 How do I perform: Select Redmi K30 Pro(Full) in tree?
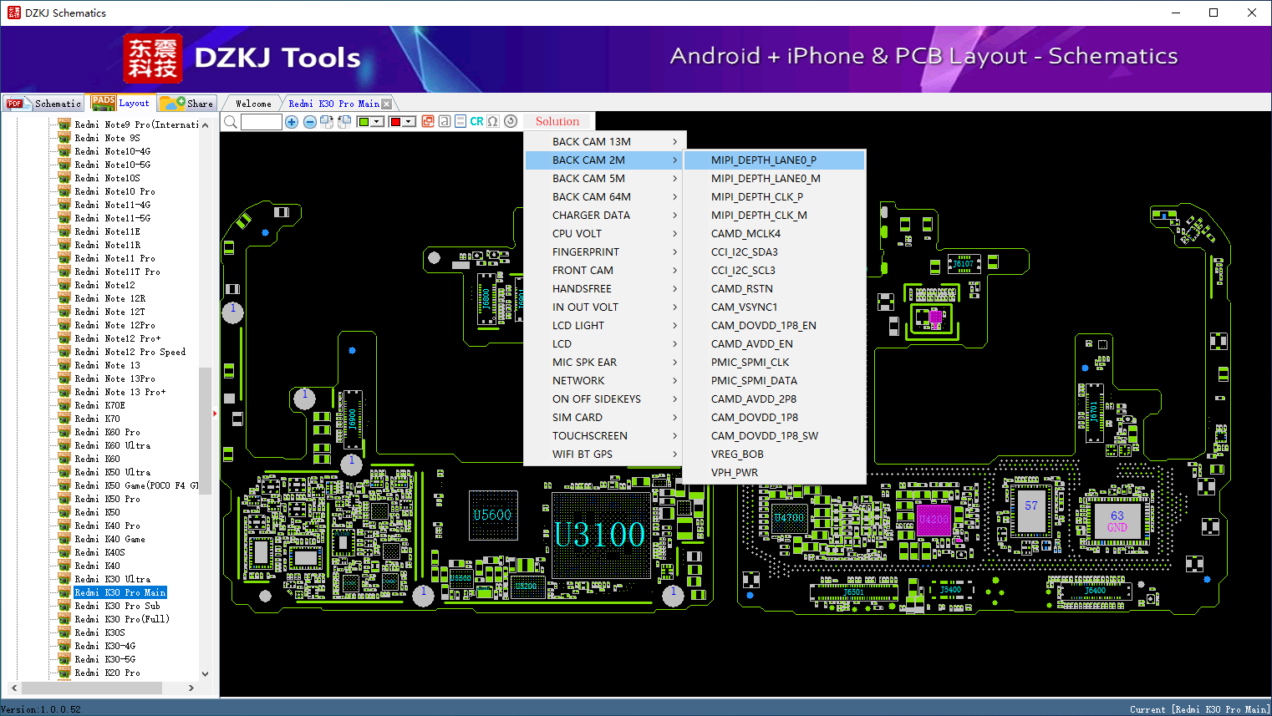122,619
